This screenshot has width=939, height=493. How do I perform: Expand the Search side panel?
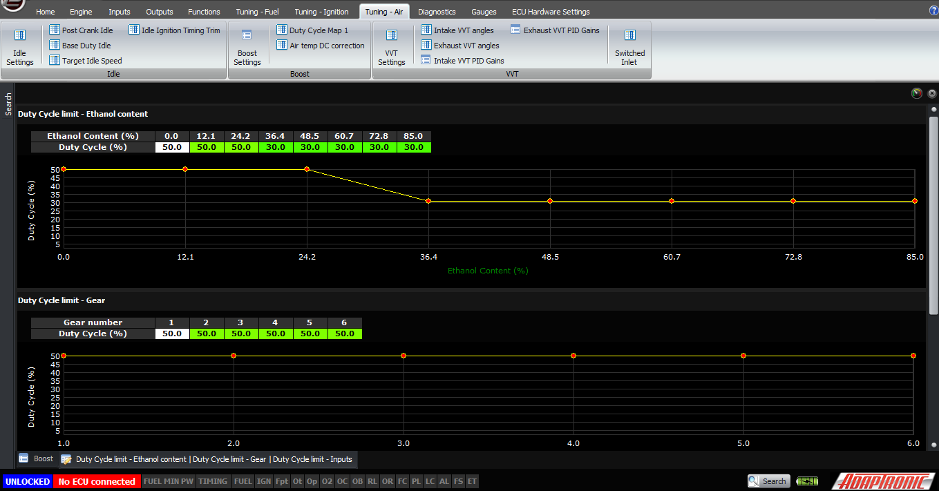click(8, 104)
